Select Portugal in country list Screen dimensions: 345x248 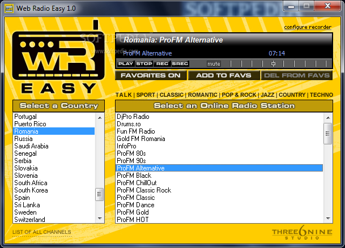click(x=54, y=117)
